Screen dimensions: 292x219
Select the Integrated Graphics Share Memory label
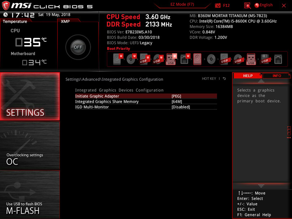(x=107, y=101)
